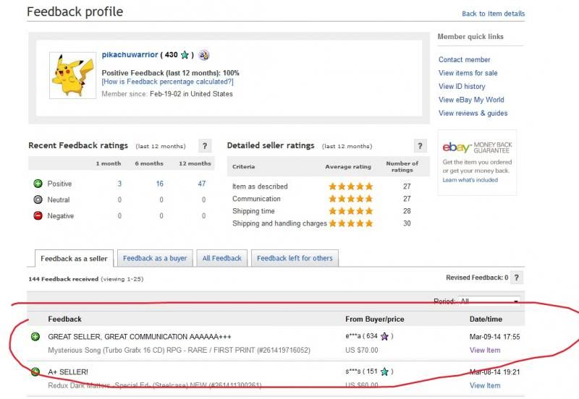Click the 12 months positive count of 47
Image resolution: width=579 pixels, height=399 pixels.
pyautogui.click(x=202, y=184)
